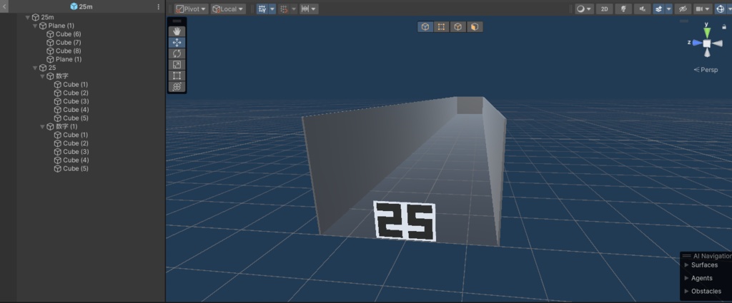This screenshot has width=732, height=303.
Task: Open the snap increment dropdown arrow
Action: pyautogui.click(x=294, y=9)
